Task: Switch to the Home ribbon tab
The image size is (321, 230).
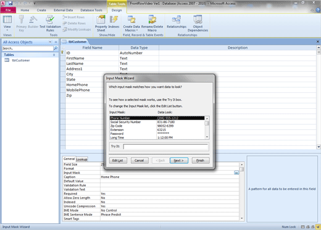Action: tap(25, 10)
